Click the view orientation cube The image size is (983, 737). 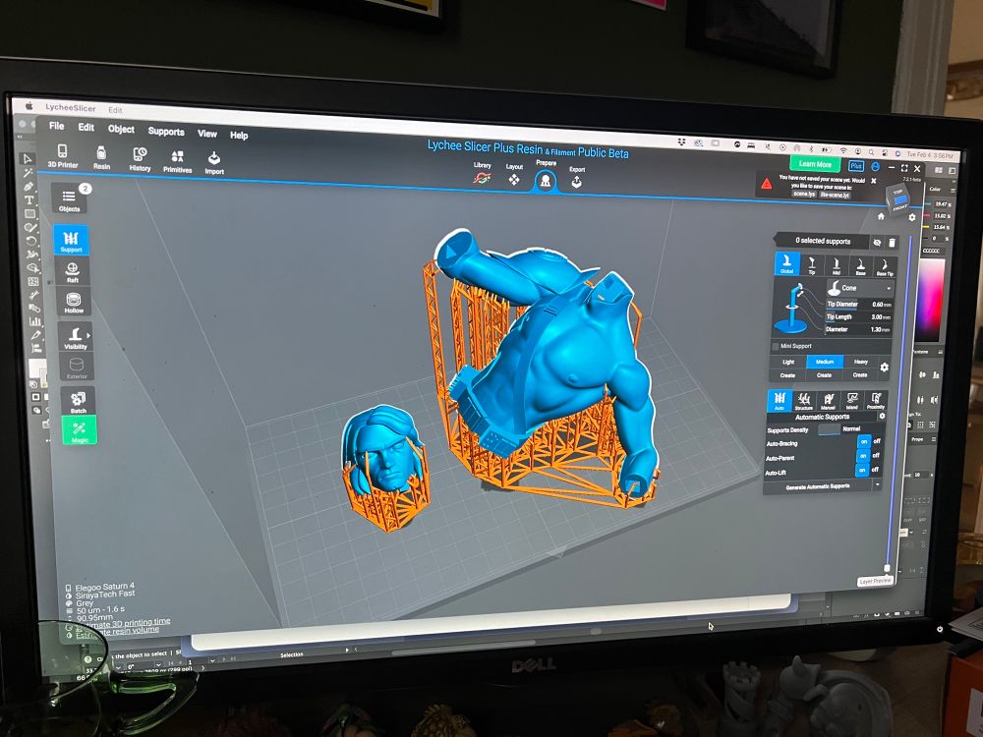click(899, 199)
